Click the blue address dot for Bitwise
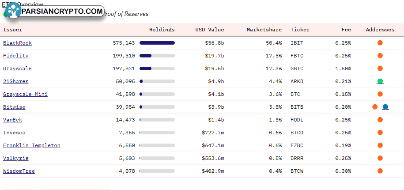404x190 pixels. coord(385,107)
